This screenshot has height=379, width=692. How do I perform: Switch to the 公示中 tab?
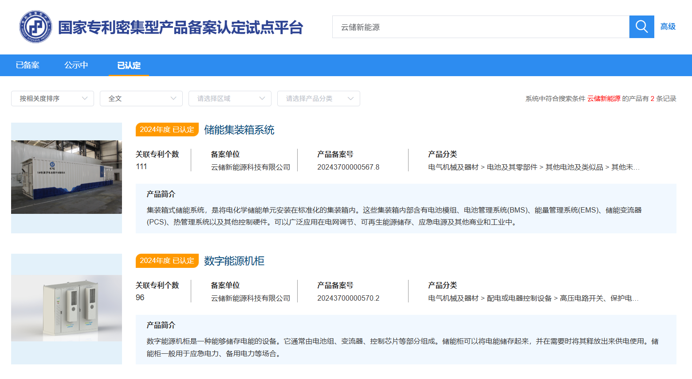[x=76, y=66]
